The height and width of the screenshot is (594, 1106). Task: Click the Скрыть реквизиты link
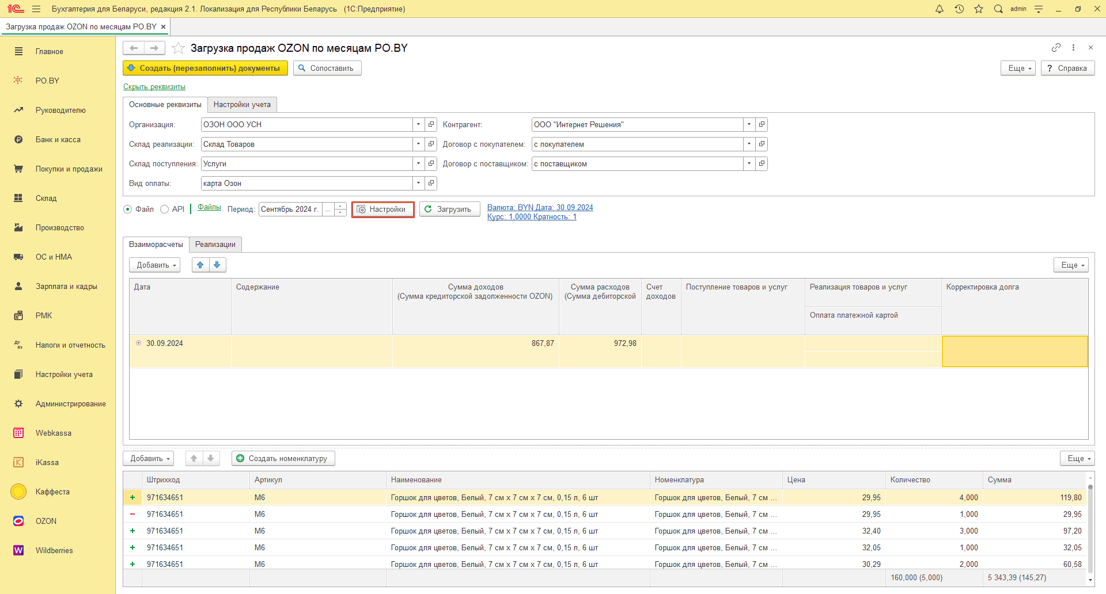click(x=154, y=86)
